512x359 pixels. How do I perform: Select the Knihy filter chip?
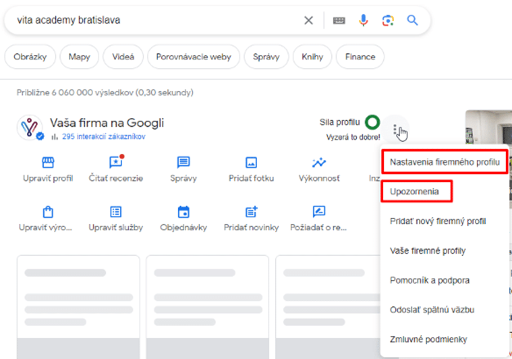tap(312, 57)
